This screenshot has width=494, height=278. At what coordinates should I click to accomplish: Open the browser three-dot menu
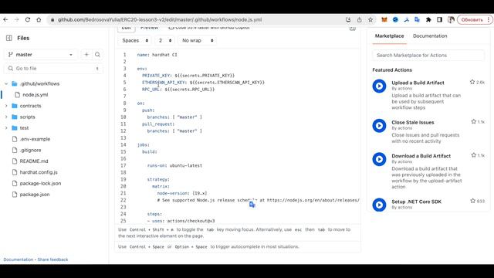pyautogui.click(x=489, y=19)
